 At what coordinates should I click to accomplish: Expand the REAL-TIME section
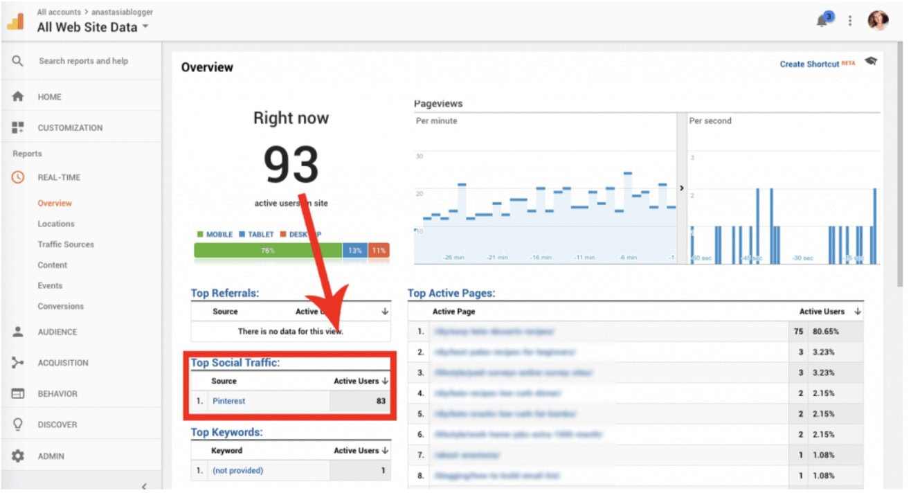coord(59,178)
